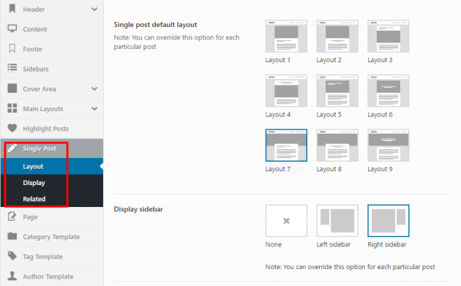
Task: Open the Related submenu item
Action: pos(52,199)
